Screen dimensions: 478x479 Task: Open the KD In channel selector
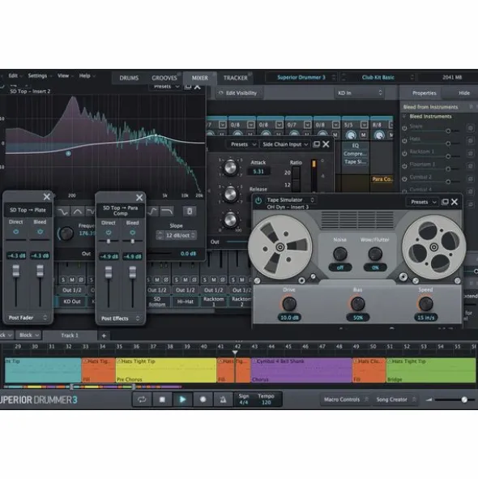pyautogui.click(x=360, y=93)
